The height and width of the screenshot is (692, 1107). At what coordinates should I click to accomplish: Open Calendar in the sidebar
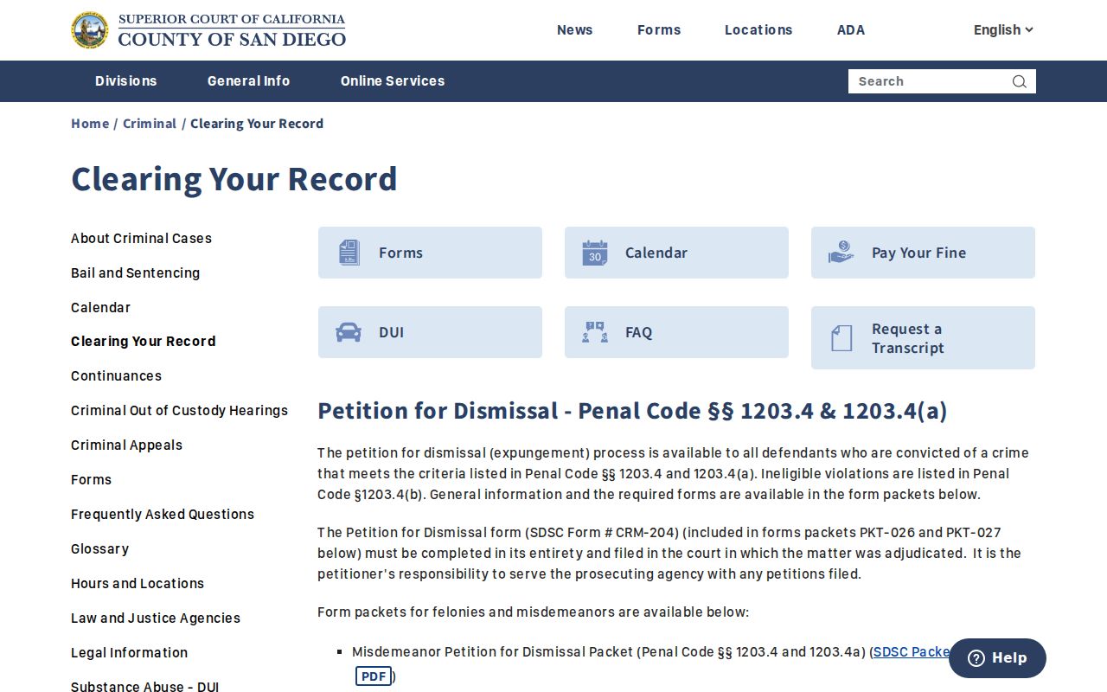[100, 308]
